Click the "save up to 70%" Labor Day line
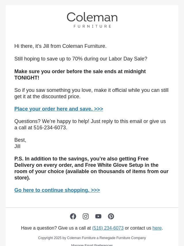184x246 pixels. click(x=81, y=59)
